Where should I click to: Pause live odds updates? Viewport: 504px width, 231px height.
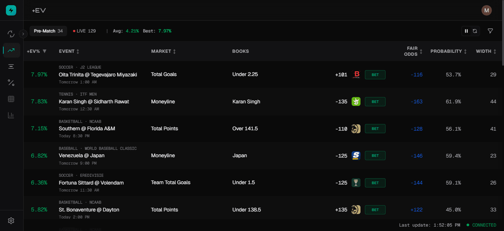click(x=466, y=31)
